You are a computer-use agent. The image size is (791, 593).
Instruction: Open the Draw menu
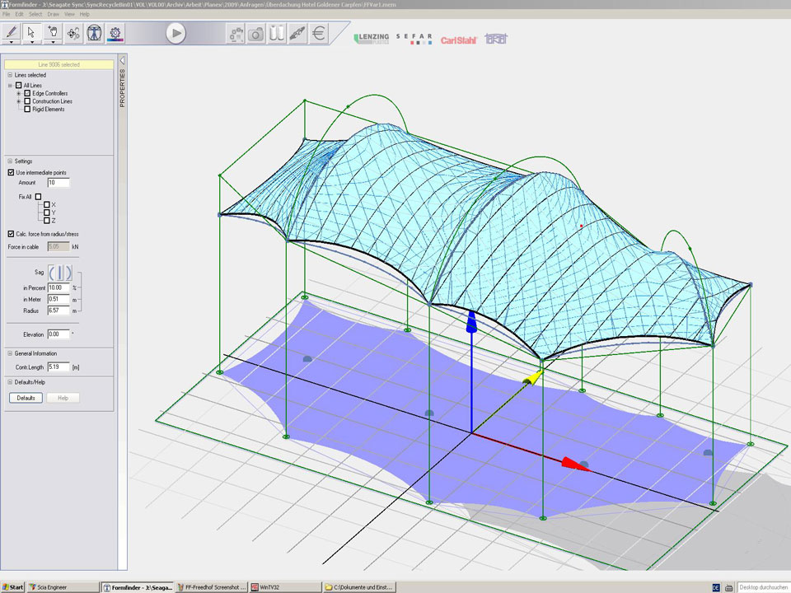[x=53, y=14]
